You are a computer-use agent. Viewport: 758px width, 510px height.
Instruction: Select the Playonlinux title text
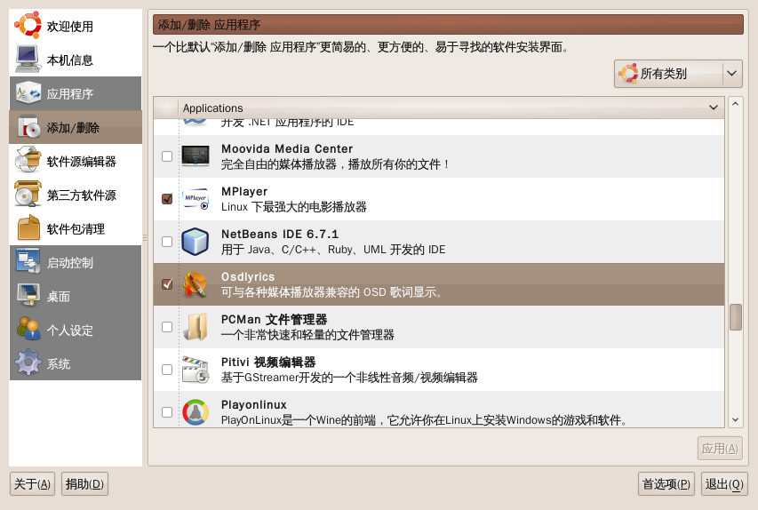click(x=254, y=404)
